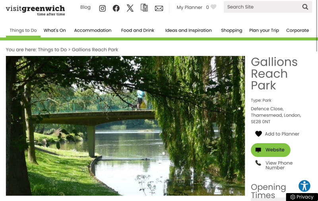Screen dimensions: 318x201
Task: Click the Blog link in header
Action: pos(85,7)
